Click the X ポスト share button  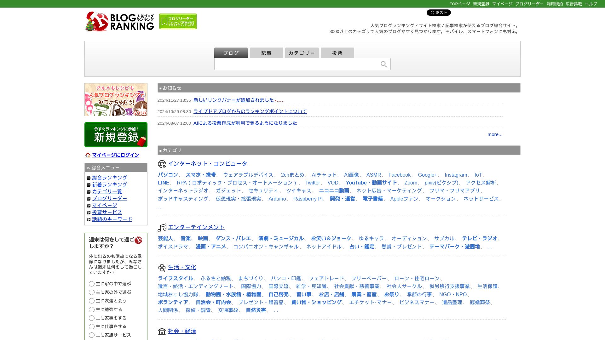point(439,13)
